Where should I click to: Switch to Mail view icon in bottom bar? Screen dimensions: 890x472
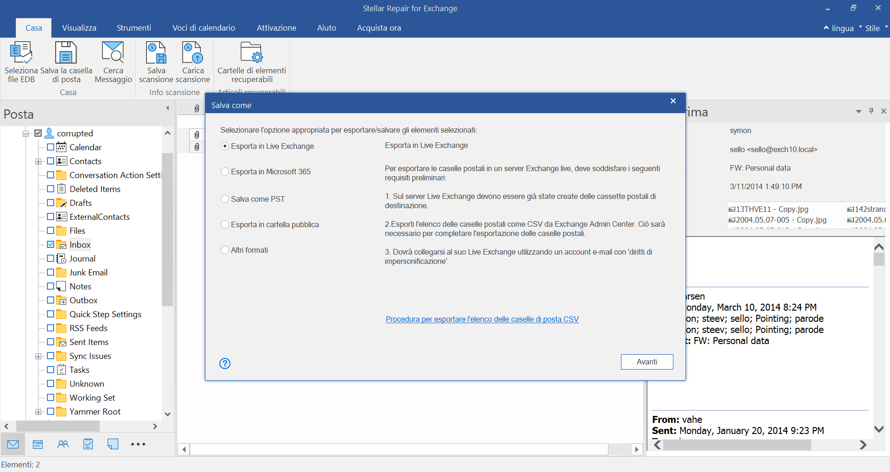tap(13, 444)
